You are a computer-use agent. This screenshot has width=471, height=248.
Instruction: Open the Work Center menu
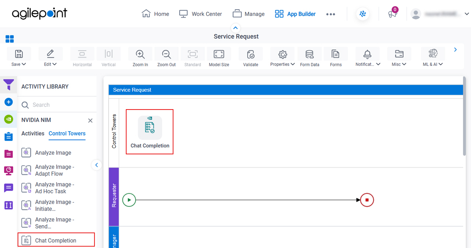click(201, 14)
